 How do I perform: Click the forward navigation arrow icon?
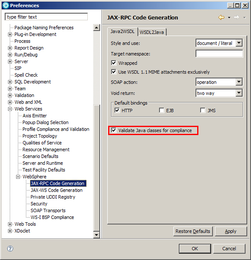pyautogui.click(x=237, y=17)
